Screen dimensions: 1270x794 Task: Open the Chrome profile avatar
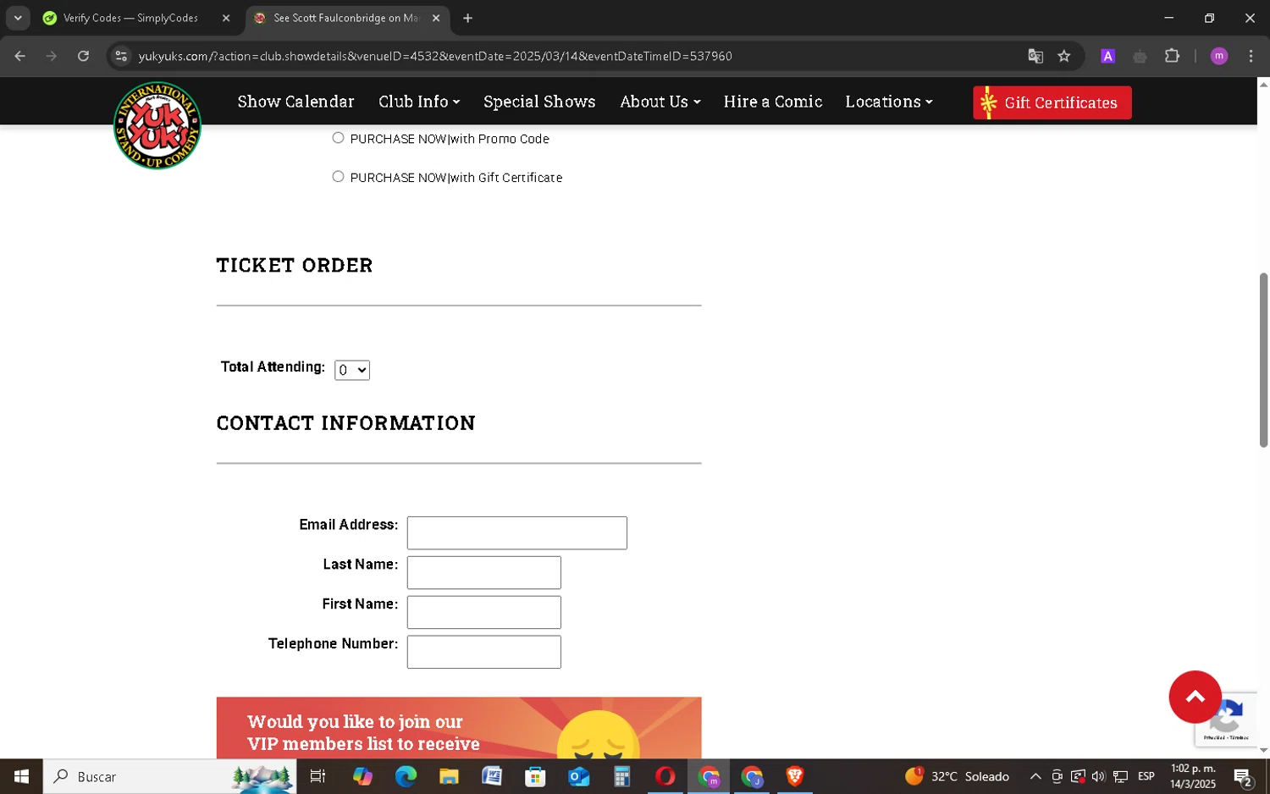tap(1219, 56)
